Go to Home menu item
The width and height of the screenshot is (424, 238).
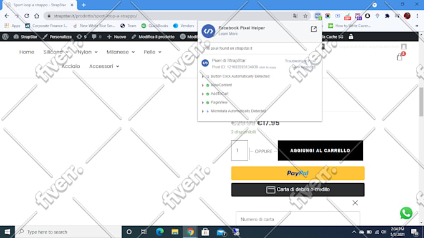point(26,52)
